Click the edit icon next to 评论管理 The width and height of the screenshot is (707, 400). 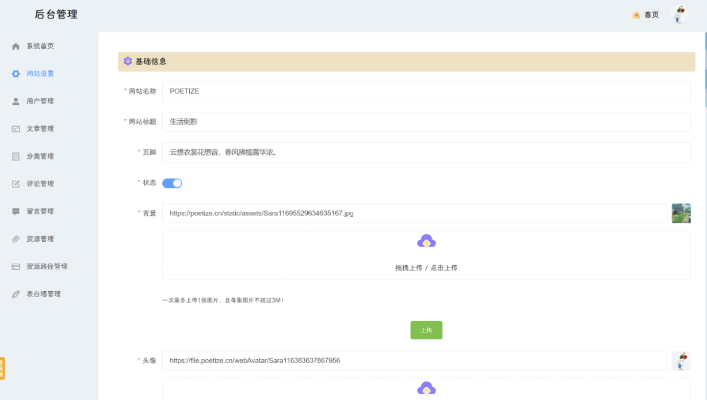[16, 184]
